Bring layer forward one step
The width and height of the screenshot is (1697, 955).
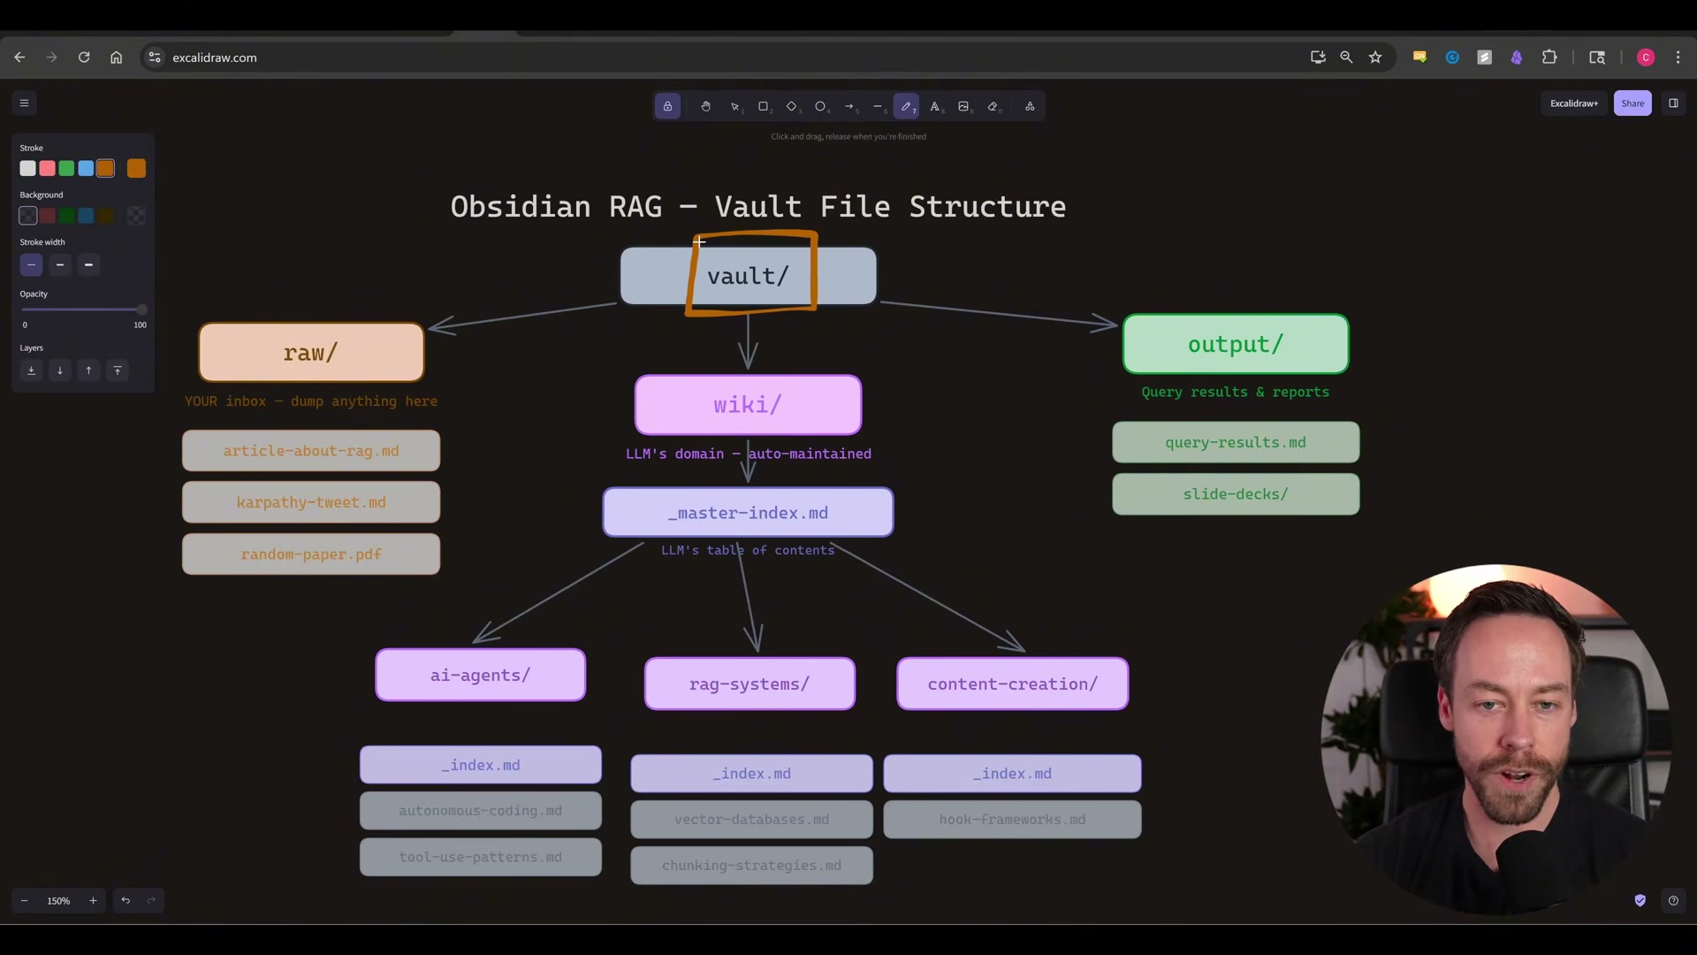point(88,371)
